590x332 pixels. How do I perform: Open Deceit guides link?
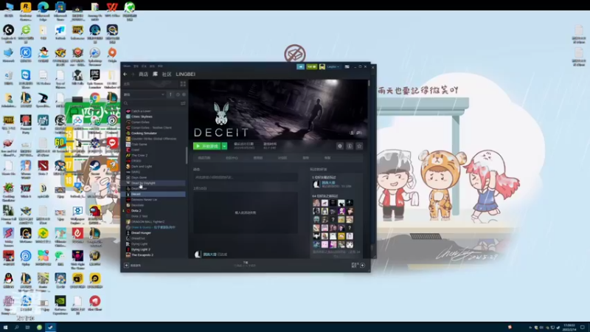pos(306,158)
